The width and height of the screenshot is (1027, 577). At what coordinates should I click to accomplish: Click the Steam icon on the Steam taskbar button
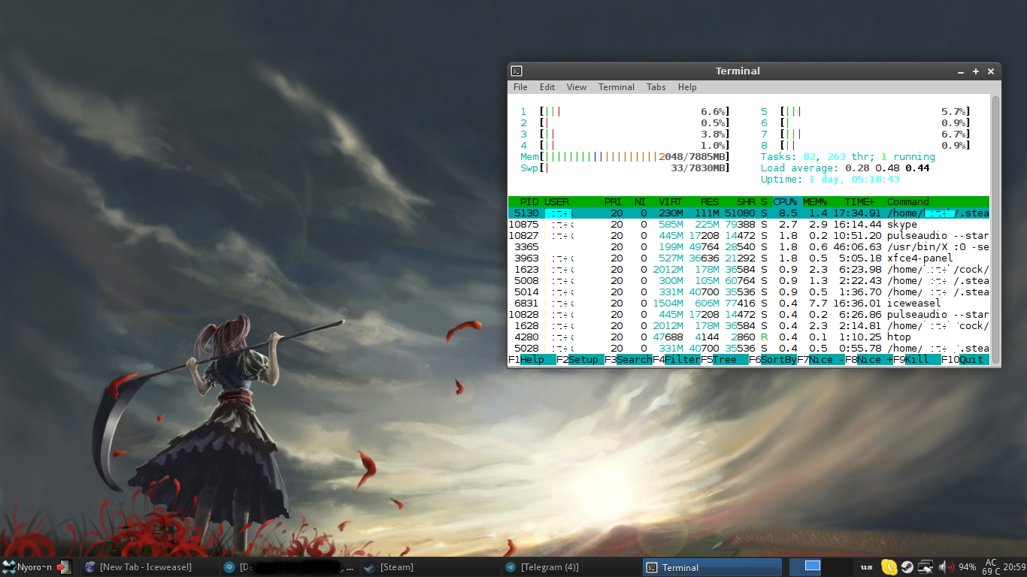369,567
